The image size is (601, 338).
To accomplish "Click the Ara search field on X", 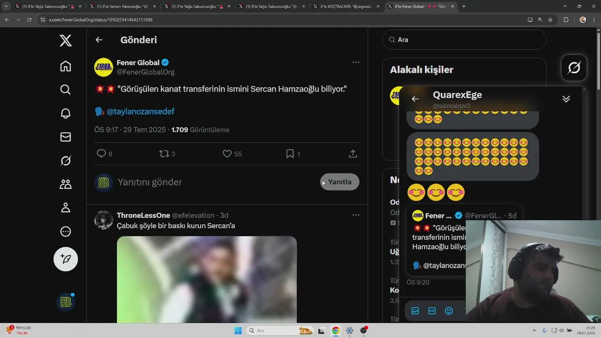I will coord(464,40).
